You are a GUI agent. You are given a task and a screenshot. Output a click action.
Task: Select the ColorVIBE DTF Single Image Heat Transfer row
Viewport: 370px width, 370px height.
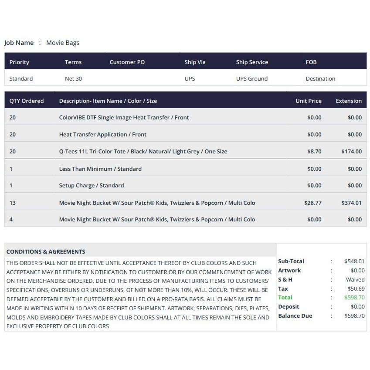pyautogui.click(x=186, y=117)
